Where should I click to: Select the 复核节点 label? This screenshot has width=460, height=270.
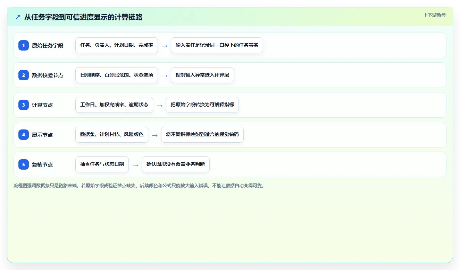click(x=42, y=164)
